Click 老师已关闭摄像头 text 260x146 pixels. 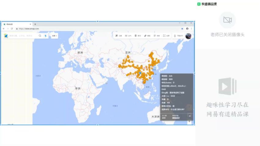[x=228, y=35]
